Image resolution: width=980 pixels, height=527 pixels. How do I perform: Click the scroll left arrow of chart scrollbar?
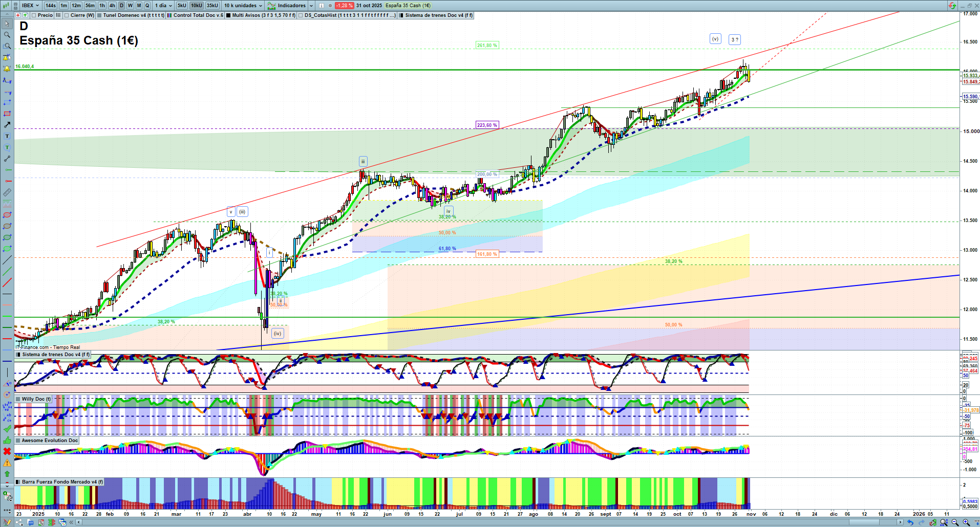78,522
